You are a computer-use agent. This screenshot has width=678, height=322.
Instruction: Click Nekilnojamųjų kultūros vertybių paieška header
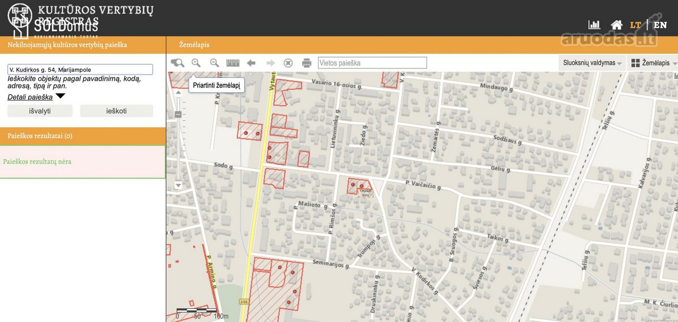pos(67,45)
